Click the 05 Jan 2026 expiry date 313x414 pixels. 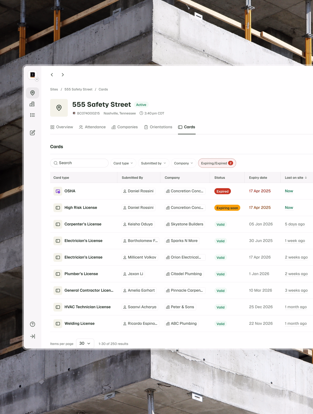coord(261,224)
